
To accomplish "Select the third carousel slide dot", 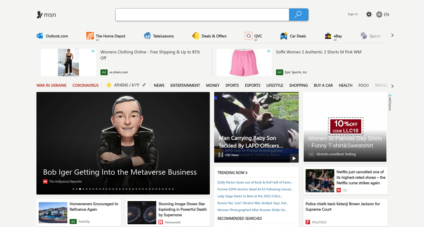I will [x=80, y=189].
